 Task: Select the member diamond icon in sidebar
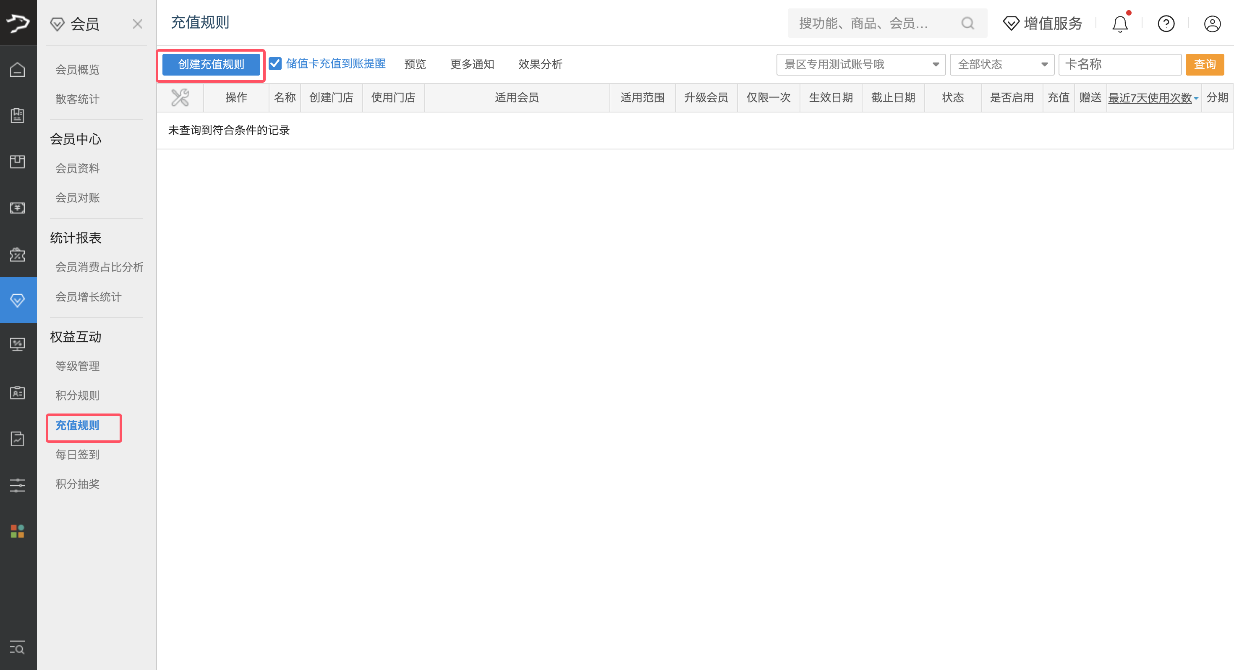[x=18, y=300]
